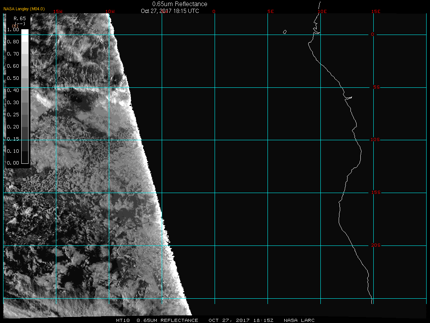The height and width of the screenshot is (323, 430).
Task: Click the 0.10 reflectance scale value
Action: pyautogui.click(x=13, y=151)
